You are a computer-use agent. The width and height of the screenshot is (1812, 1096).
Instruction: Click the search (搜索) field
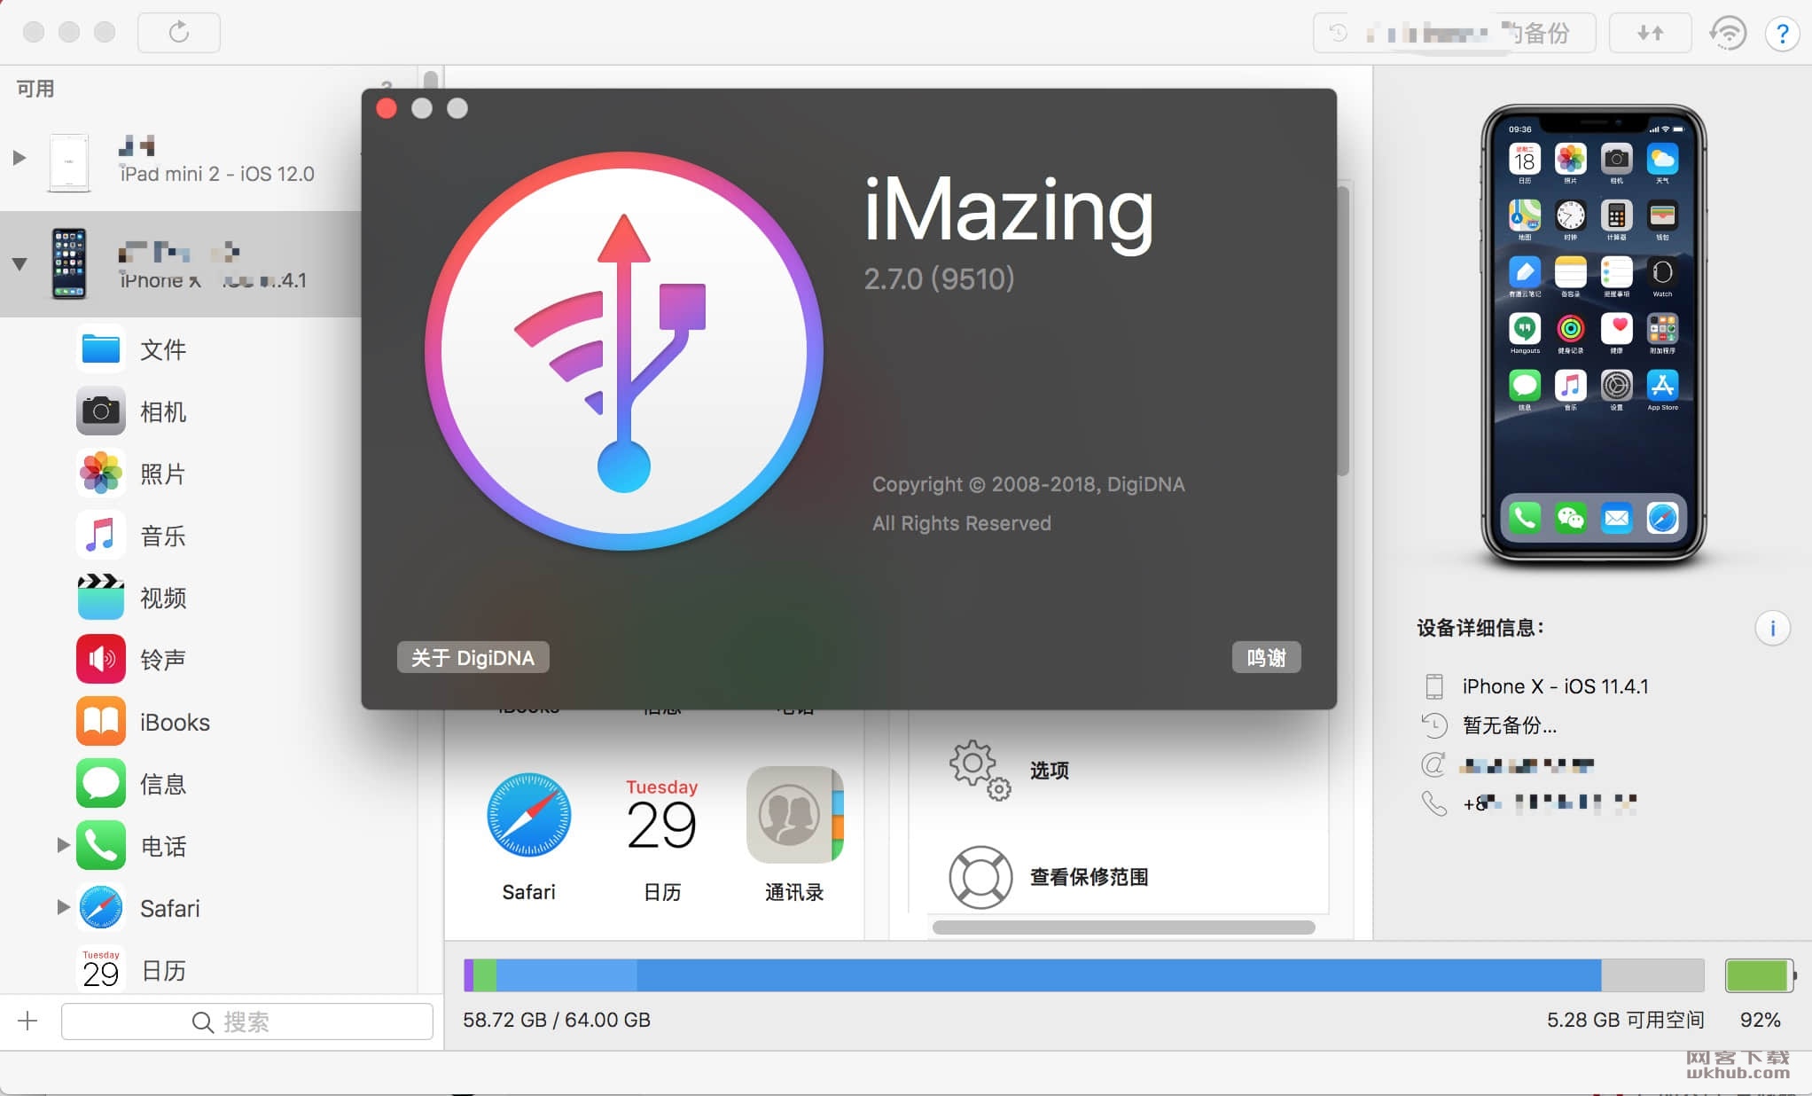tap(246, 1022)
